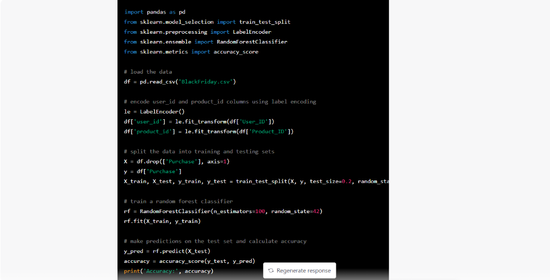Screen dimensions: 550x280
Task: Click the regenerate arrows icon
Action: pos(271,271)
